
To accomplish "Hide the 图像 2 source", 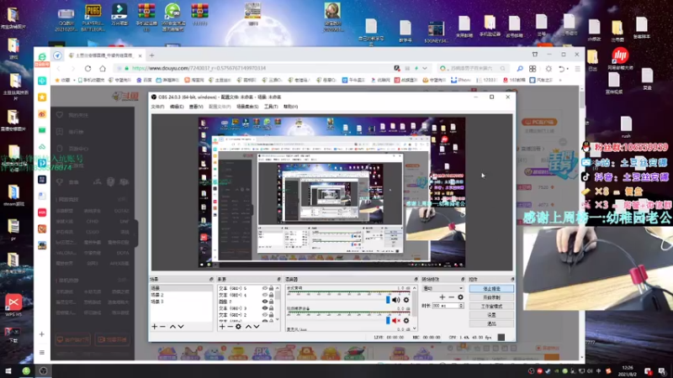I will pos(265,302).
